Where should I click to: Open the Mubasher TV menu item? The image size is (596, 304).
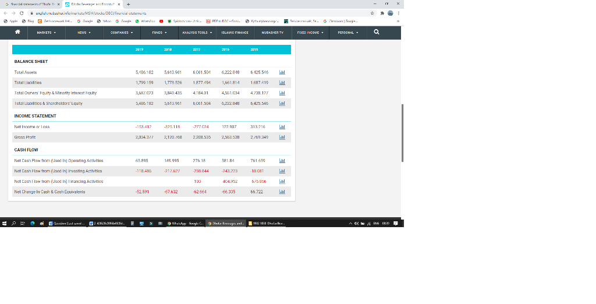coord(272,33)
